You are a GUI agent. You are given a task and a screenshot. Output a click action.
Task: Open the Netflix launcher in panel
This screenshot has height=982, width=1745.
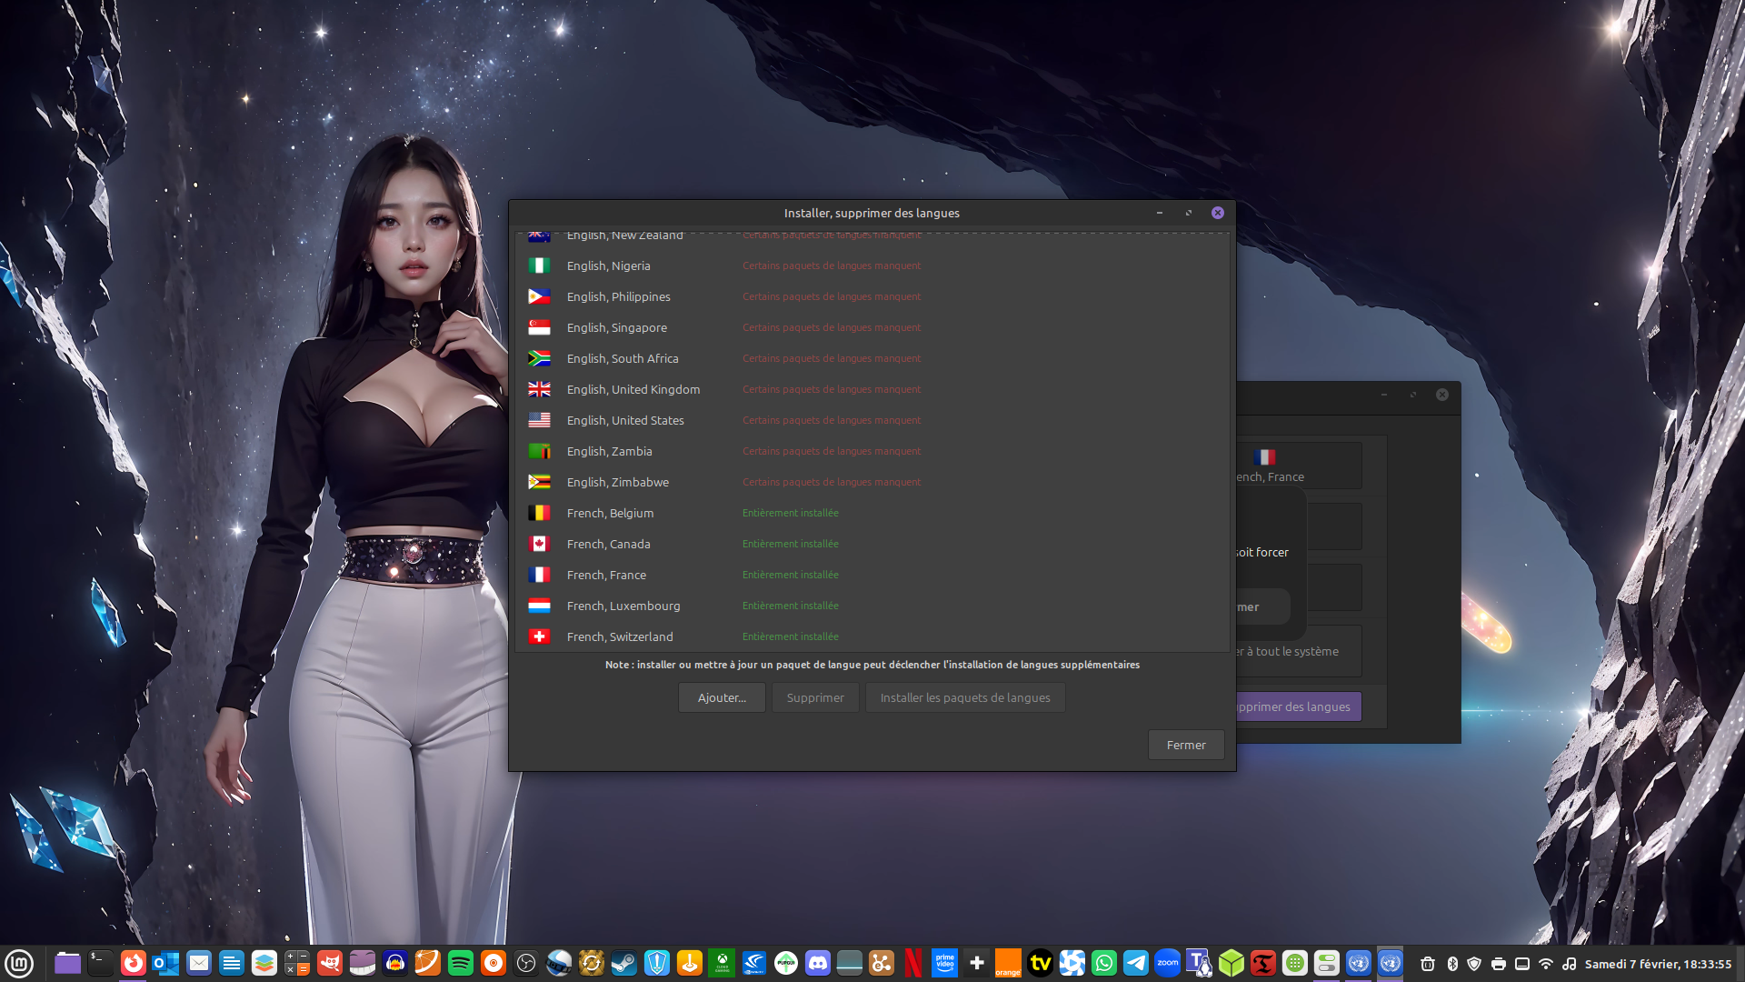[x=913, y=963]
